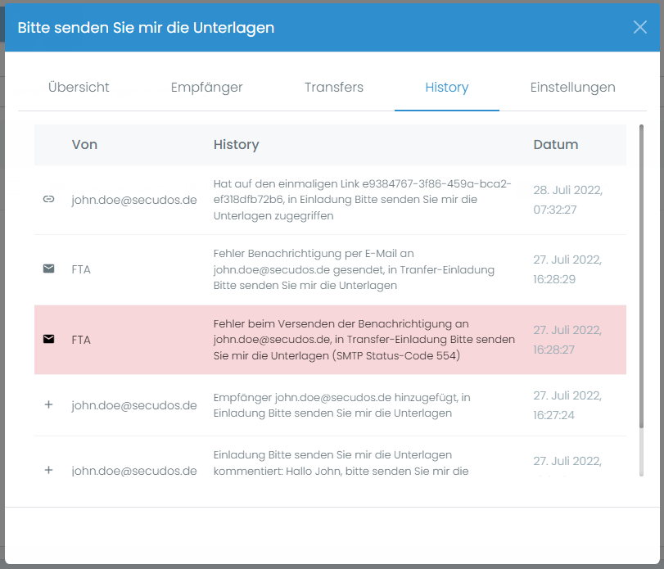The image size is (664, 569).
Task: Click the Von column header
Action: click(84, 145)
